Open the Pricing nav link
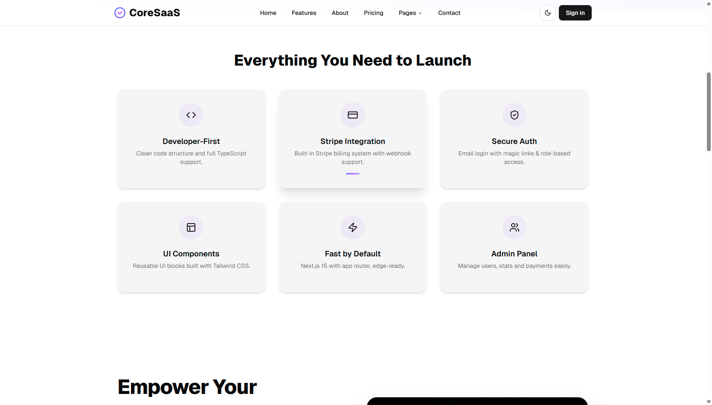 (374, 13)
